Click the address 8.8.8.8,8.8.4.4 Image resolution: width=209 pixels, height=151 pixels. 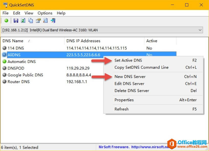(79, 75)
